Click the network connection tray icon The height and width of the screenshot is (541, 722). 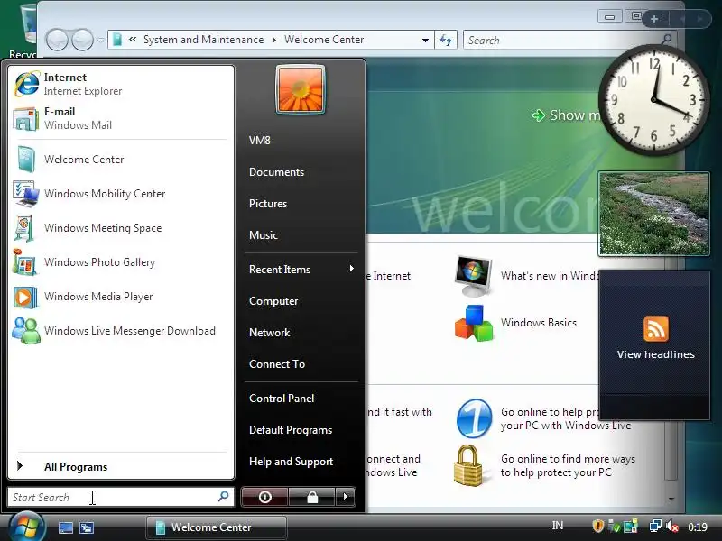click(655, 526)
